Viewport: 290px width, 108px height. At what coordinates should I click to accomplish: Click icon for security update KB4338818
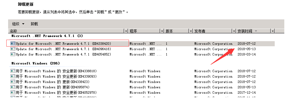click(x=13, y=71)
